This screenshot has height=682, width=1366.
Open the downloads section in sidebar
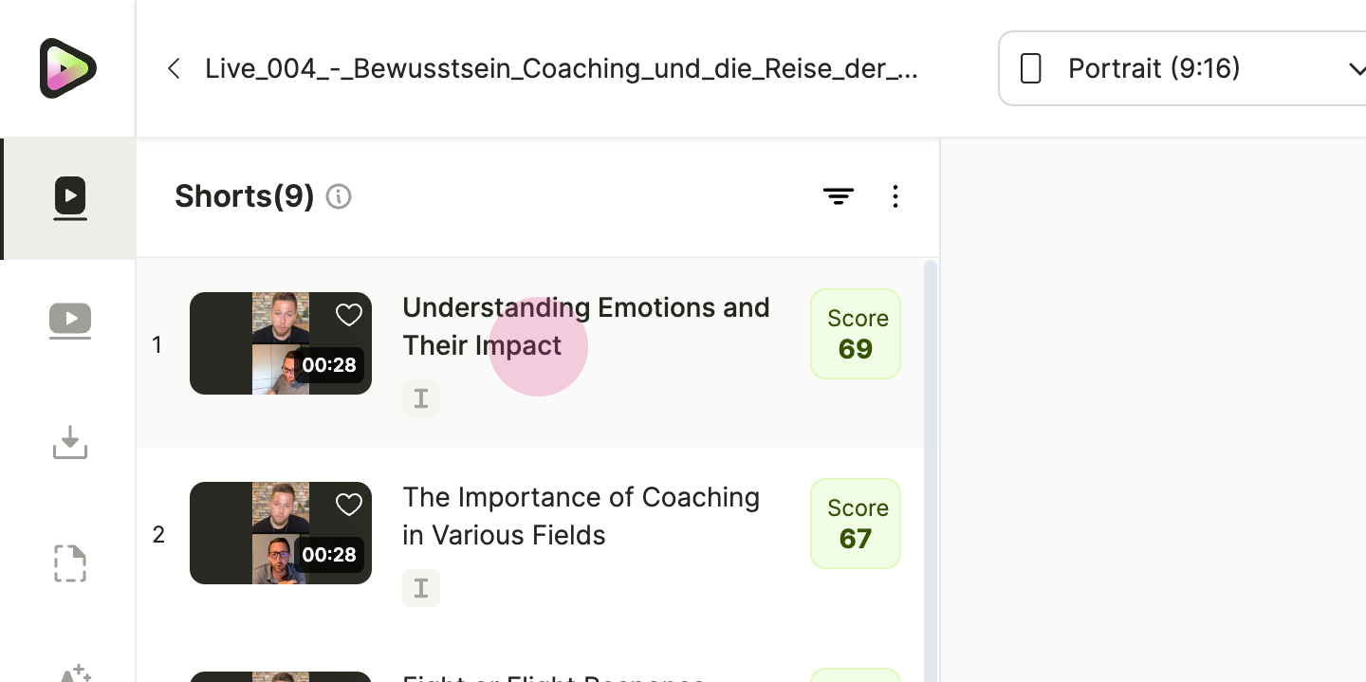click(70, 442)
